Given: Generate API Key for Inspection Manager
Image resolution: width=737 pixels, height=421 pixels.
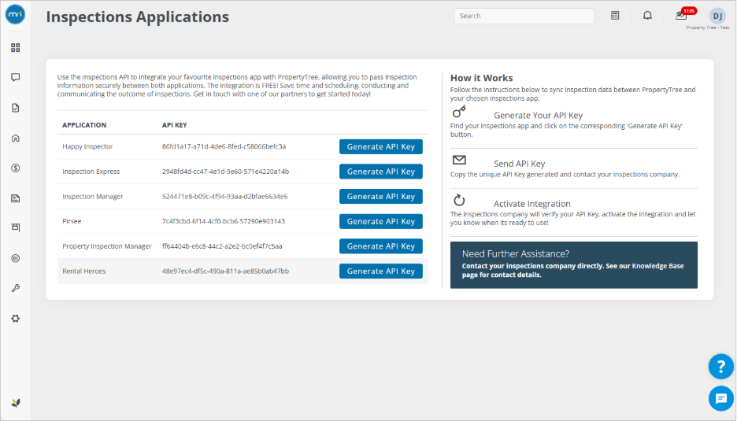Looking at the screenshot, I should (x=381, y=197).
